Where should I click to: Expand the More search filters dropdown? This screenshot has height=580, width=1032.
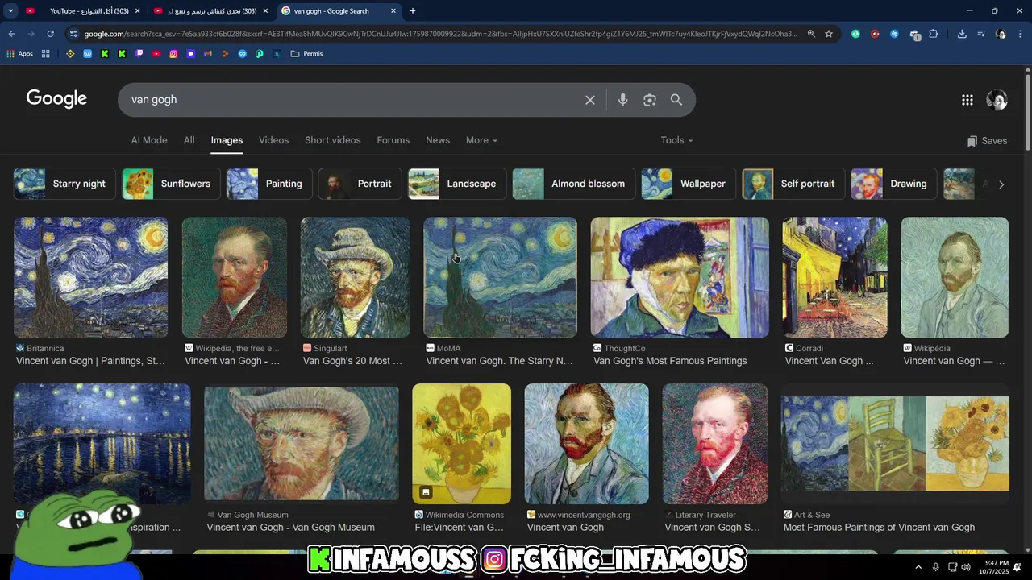(481, 140)
